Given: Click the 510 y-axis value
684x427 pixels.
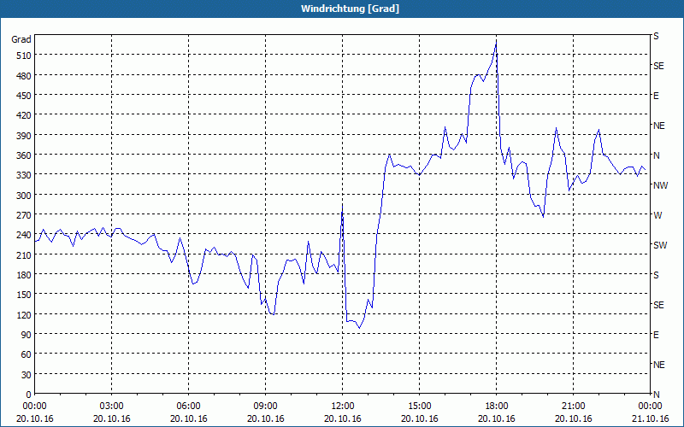Looking at the screenshot, I should pos(24,56).
